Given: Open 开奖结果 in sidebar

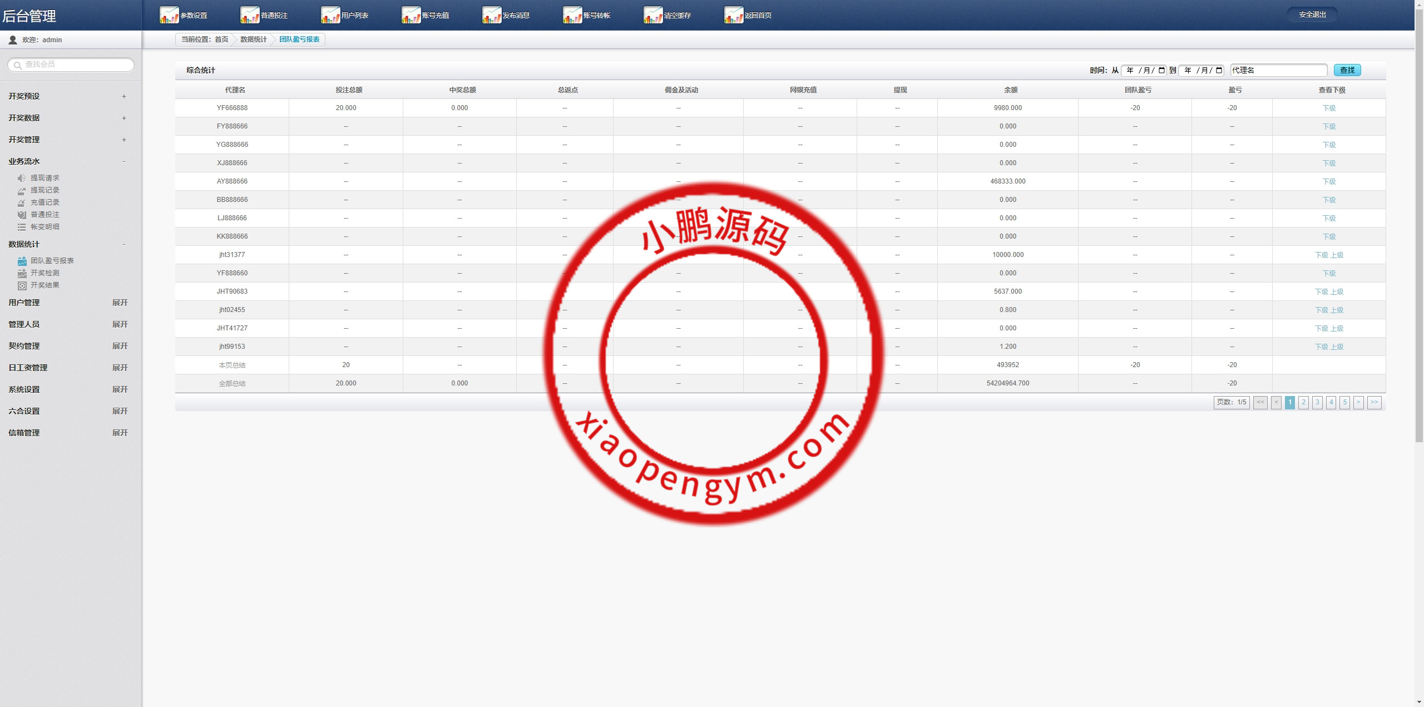Looking at the screenshot, I should (x=45, y=285).
